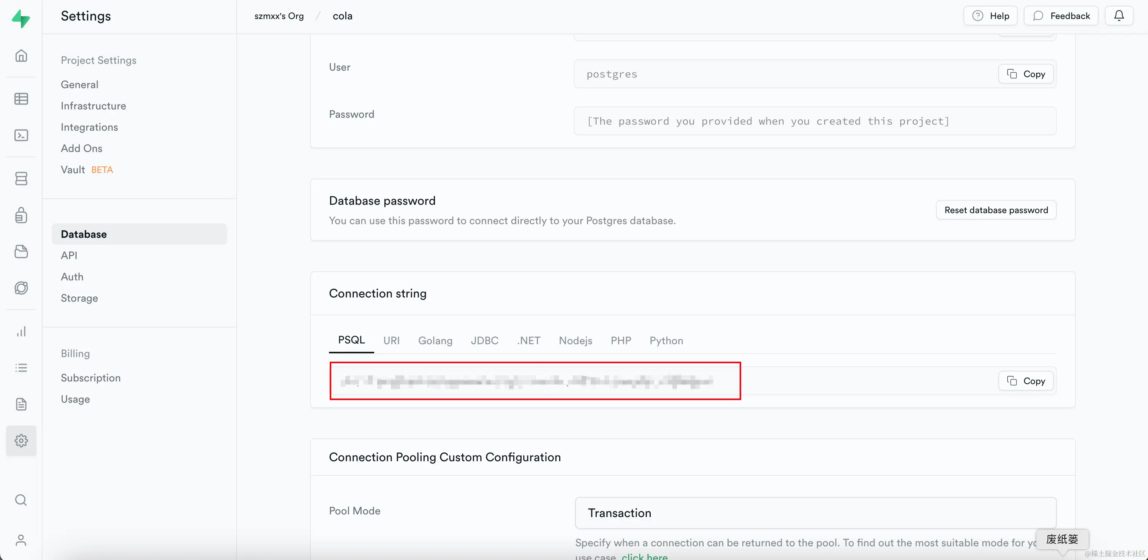Open General project settings
The image size is (1148, 560).
point(79,84)
